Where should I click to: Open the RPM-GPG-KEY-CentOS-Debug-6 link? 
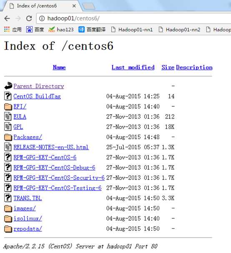(54, 168)
